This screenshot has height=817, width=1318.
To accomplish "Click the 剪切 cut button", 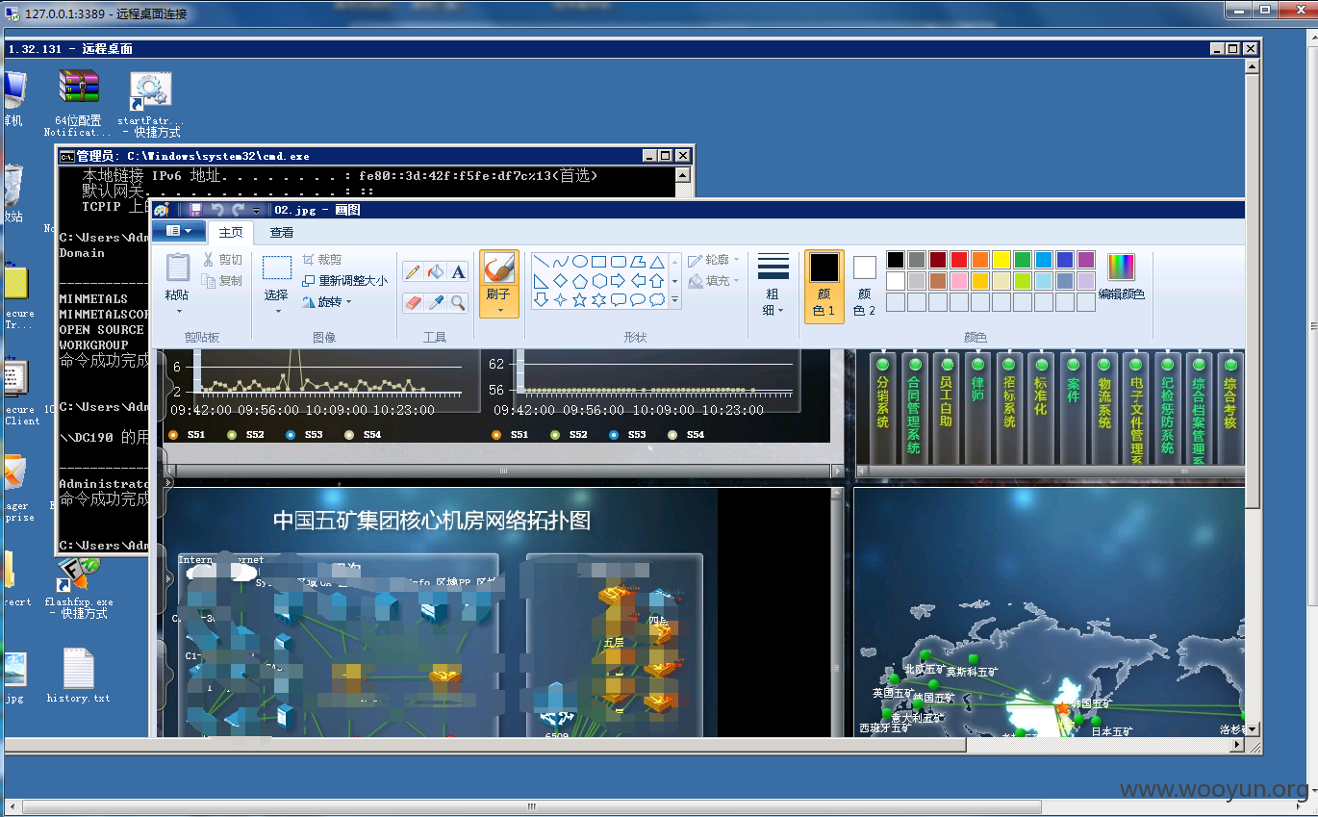I will (x=222, y=260).
